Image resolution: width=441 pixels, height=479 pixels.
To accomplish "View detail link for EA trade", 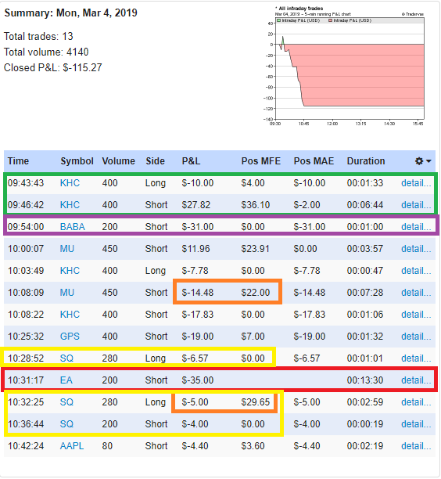I will (416, 380).
